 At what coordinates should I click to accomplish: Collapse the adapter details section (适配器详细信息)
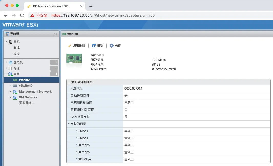click(69, 82)
